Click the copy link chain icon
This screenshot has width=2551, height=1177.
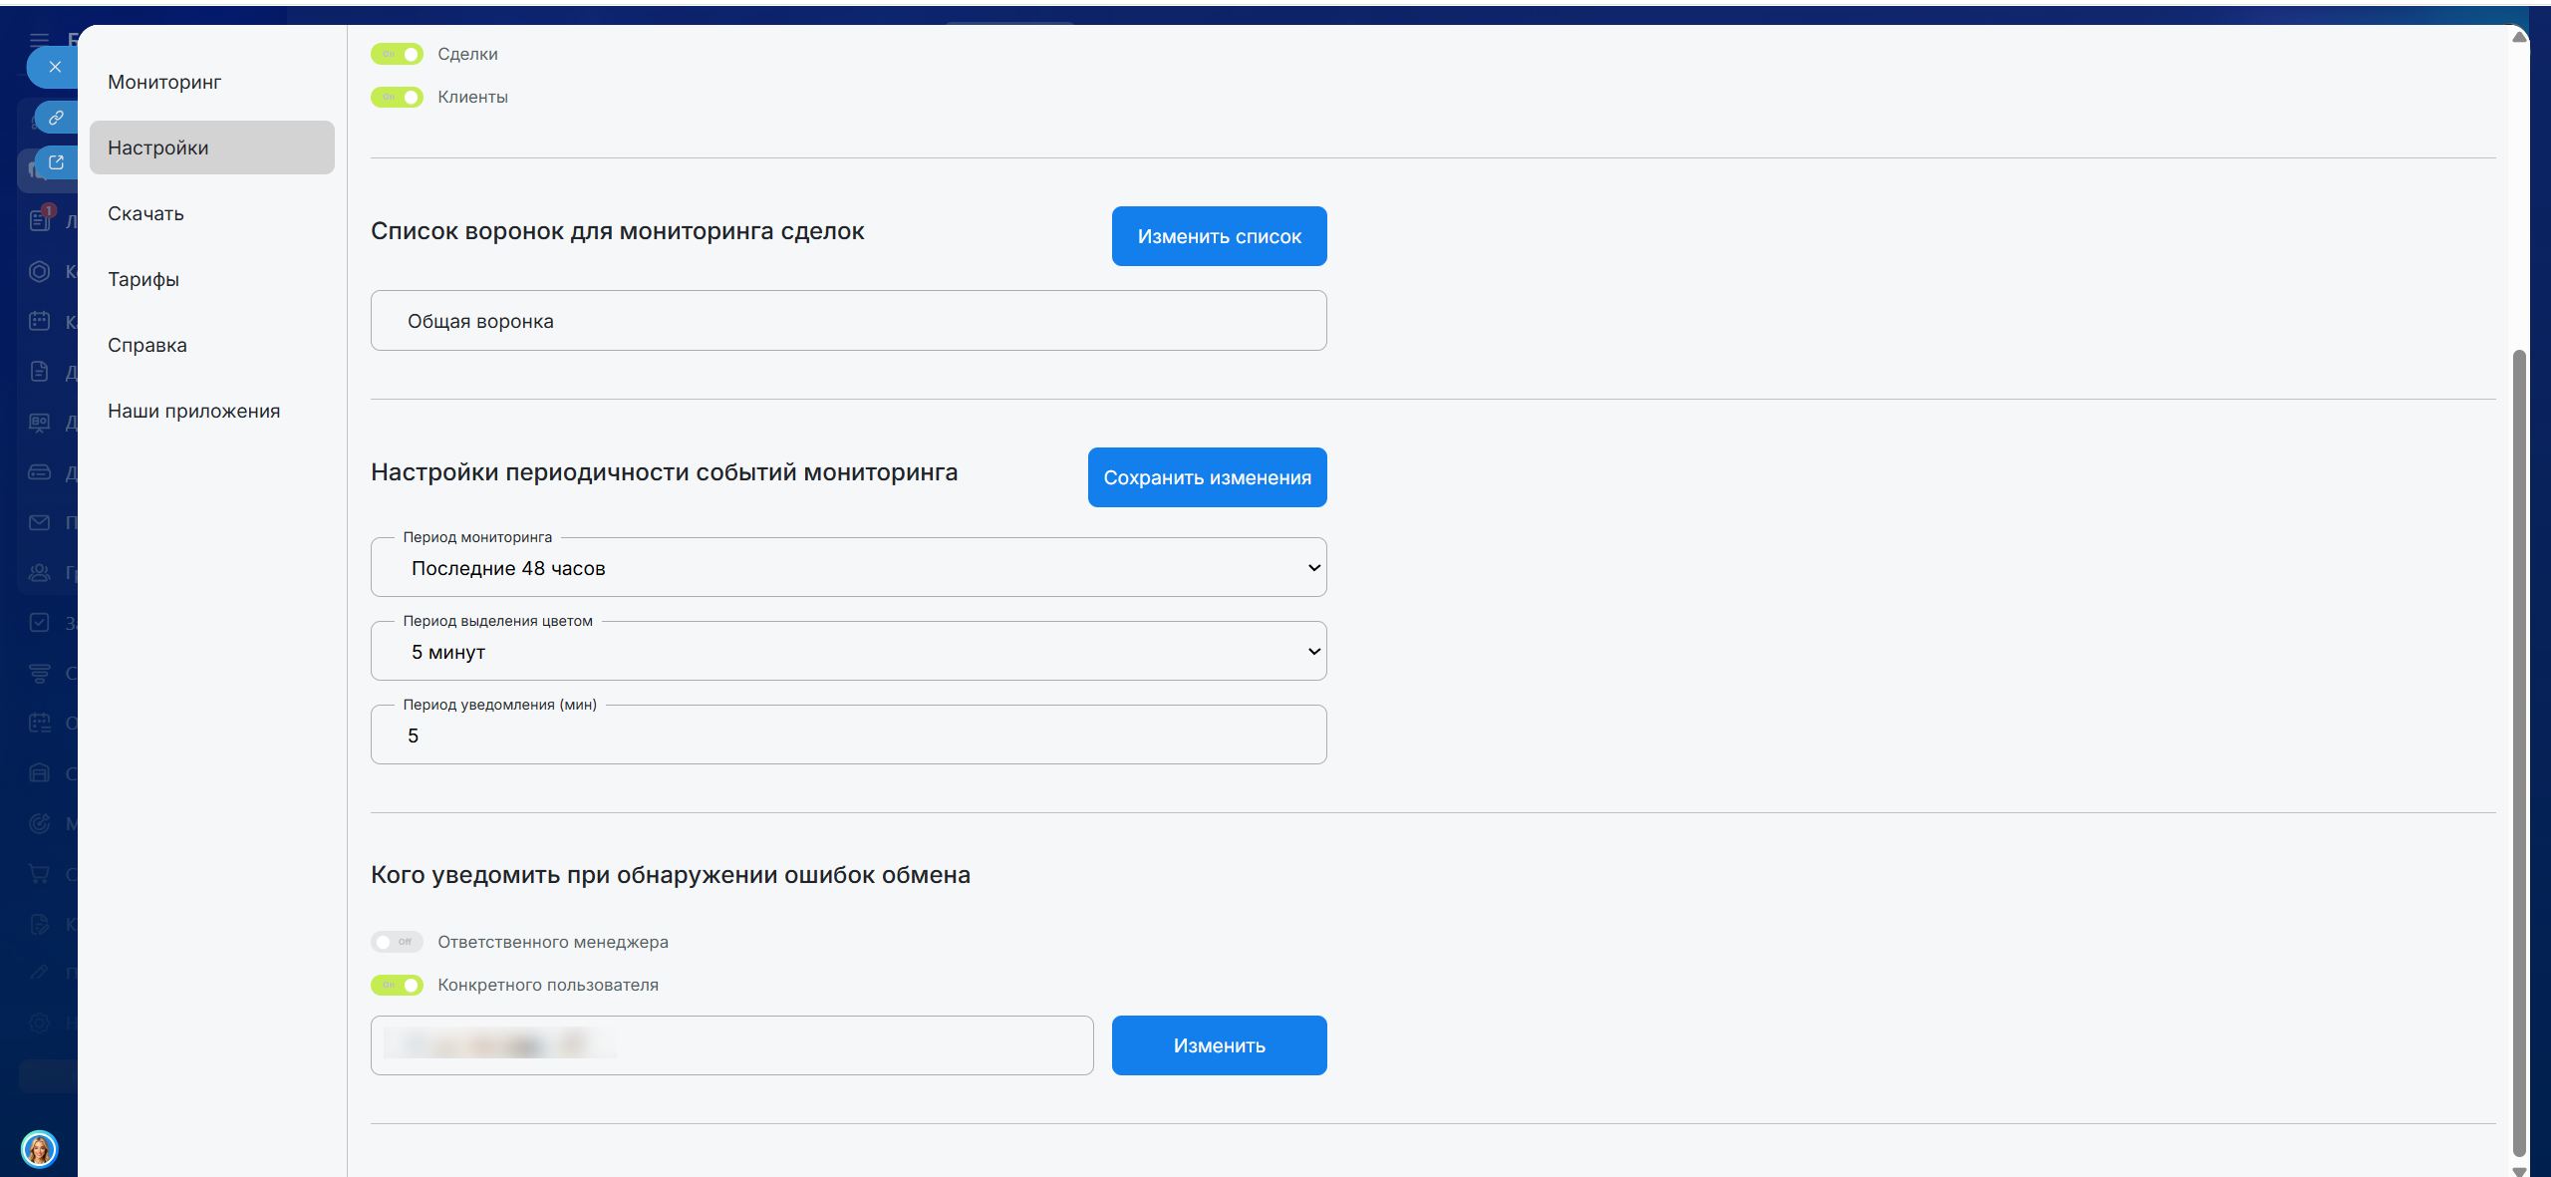click(56, 118)
